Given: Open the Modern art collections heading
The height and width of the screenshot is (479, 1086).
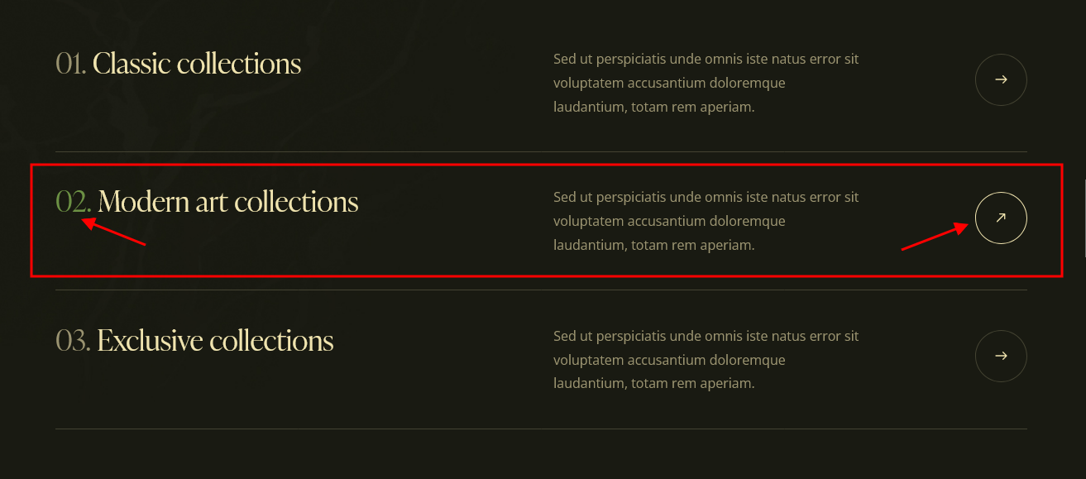Looking at the screenshot, I should [228, 202].
